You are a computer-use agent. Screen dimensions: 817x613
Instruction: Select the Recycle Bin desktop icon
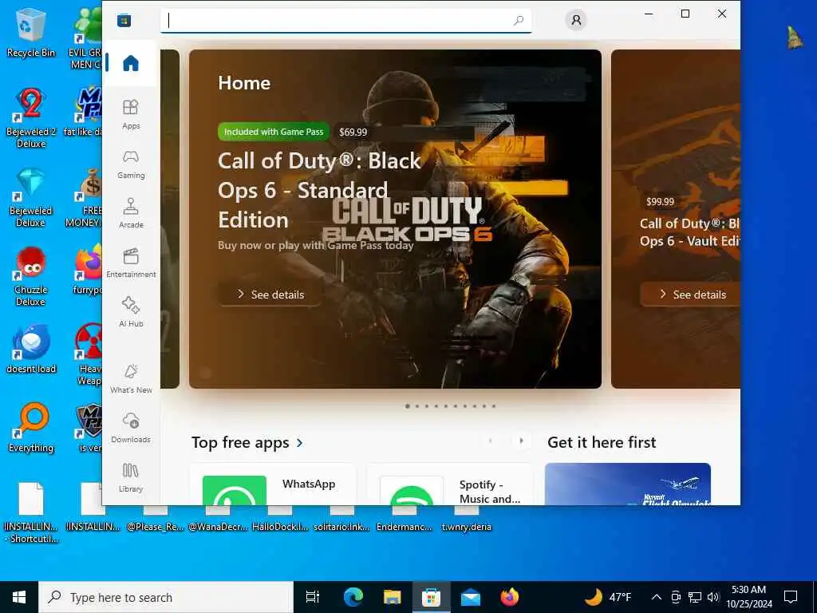pos(31,34)
